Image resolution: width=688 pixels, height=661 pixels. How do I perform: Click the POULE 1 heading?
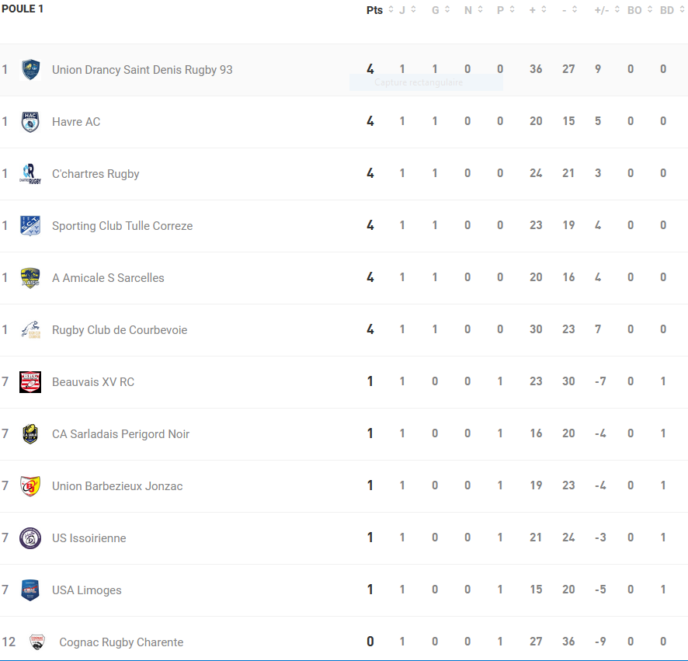(23, 9)
